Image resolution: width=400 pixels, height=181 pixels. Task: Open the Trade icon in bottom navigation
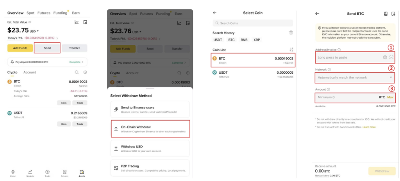point(47,173)
